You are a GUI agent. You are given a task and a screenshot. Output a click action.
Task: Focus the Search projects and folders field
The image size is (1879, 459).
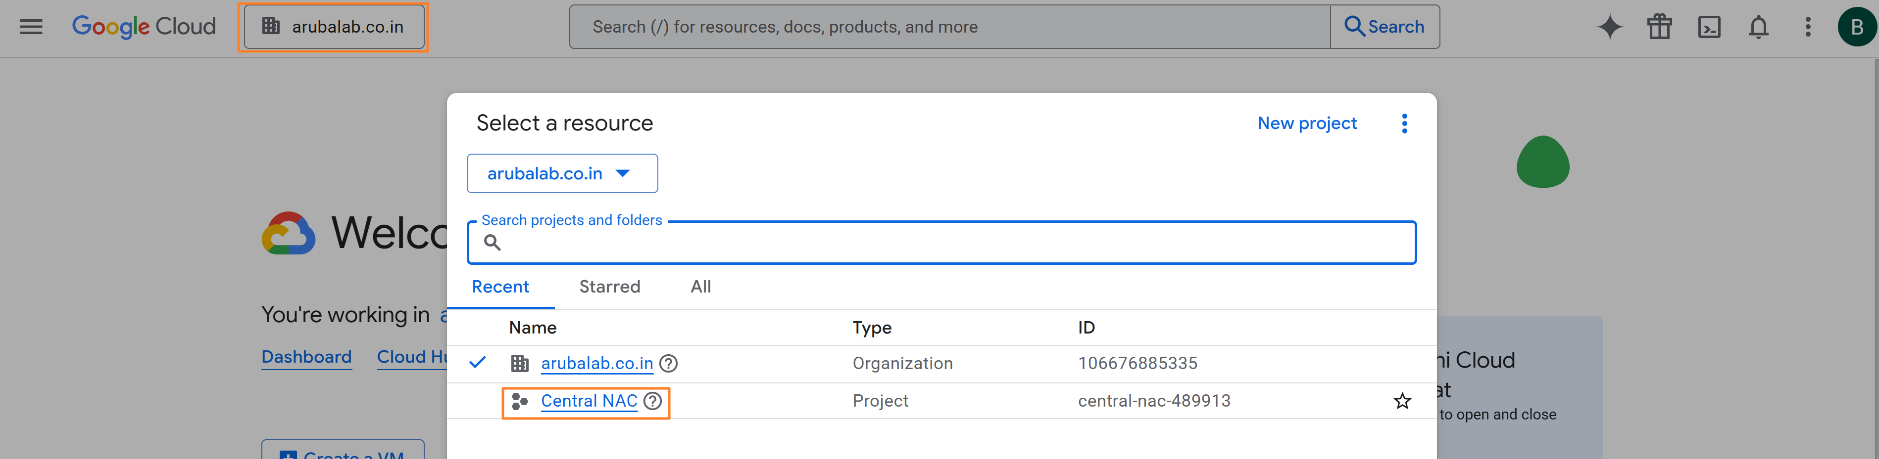941,243
